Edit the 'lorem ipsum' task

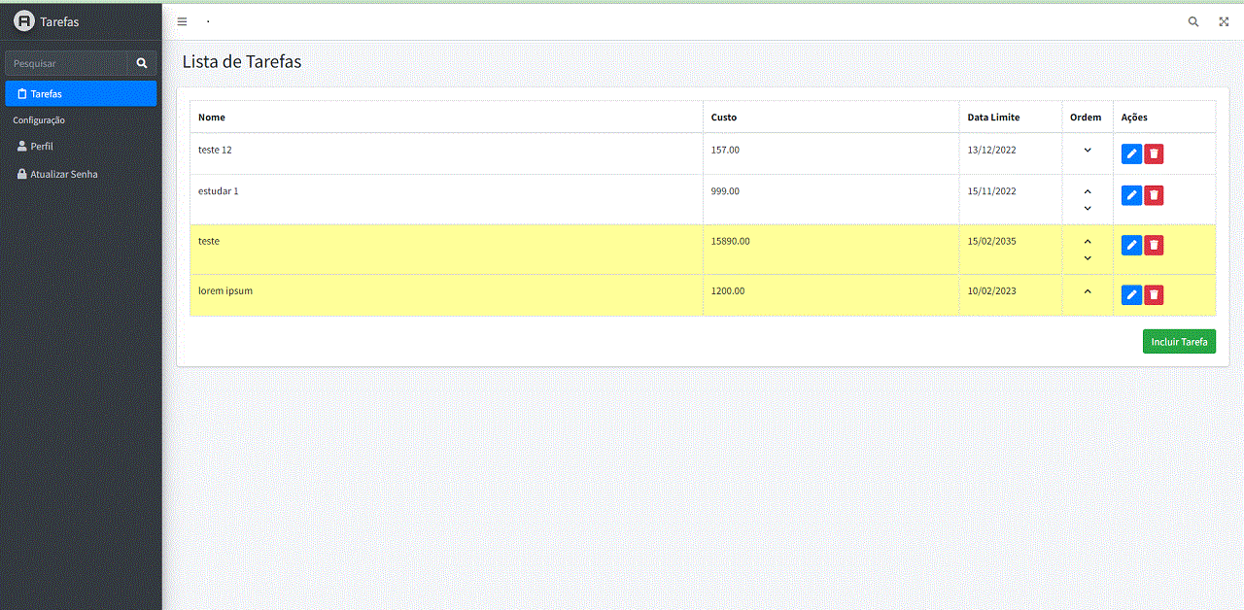pyautogui.click(x=1131, y=294)
